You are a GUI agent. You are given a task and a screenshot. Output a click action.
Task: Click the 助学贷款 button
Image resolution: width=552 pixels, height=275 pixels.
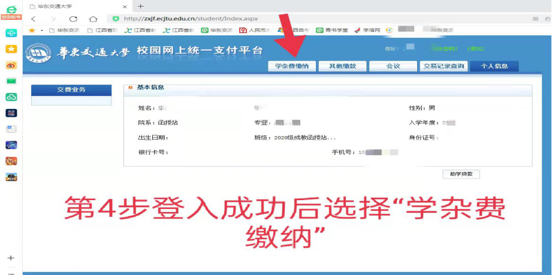pyautogui.click(x=461, y=174)
